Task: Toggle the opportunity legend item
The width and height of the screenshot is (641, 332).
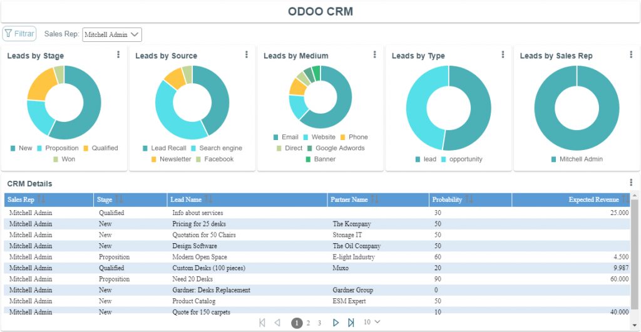Action: click(x=461, y=159)
